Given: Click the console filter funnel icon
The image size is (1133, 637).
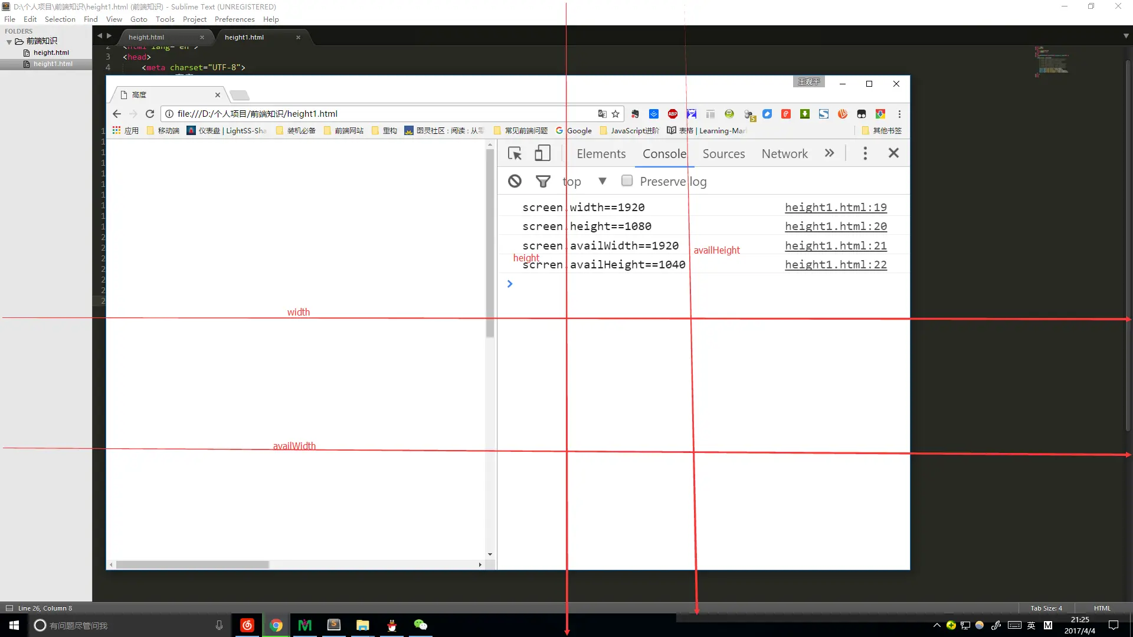Looking at the screenshot, I should click(x=543, y=181).
